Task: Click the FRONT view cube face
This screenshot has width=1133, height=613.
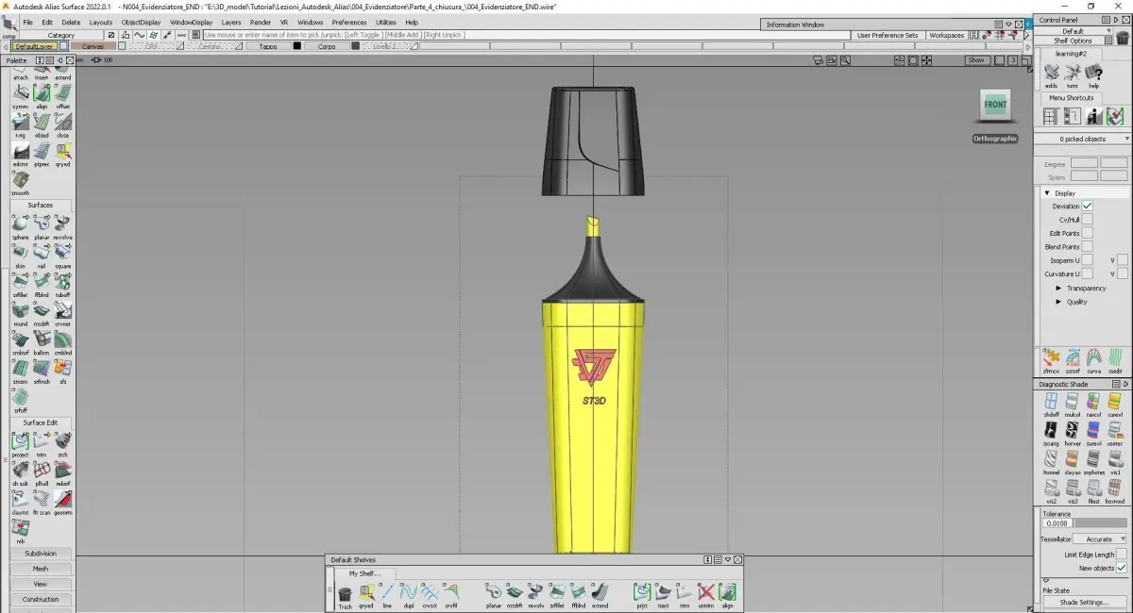Action: 995,105
